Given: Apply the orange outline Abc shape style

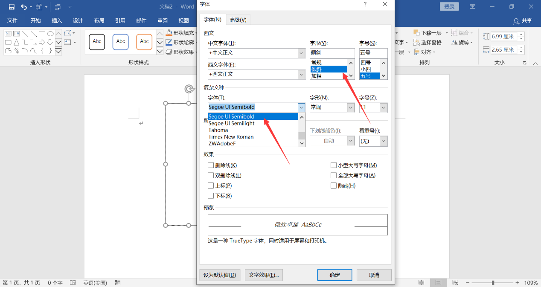Looking at the screenshot, I should (144, 41).
